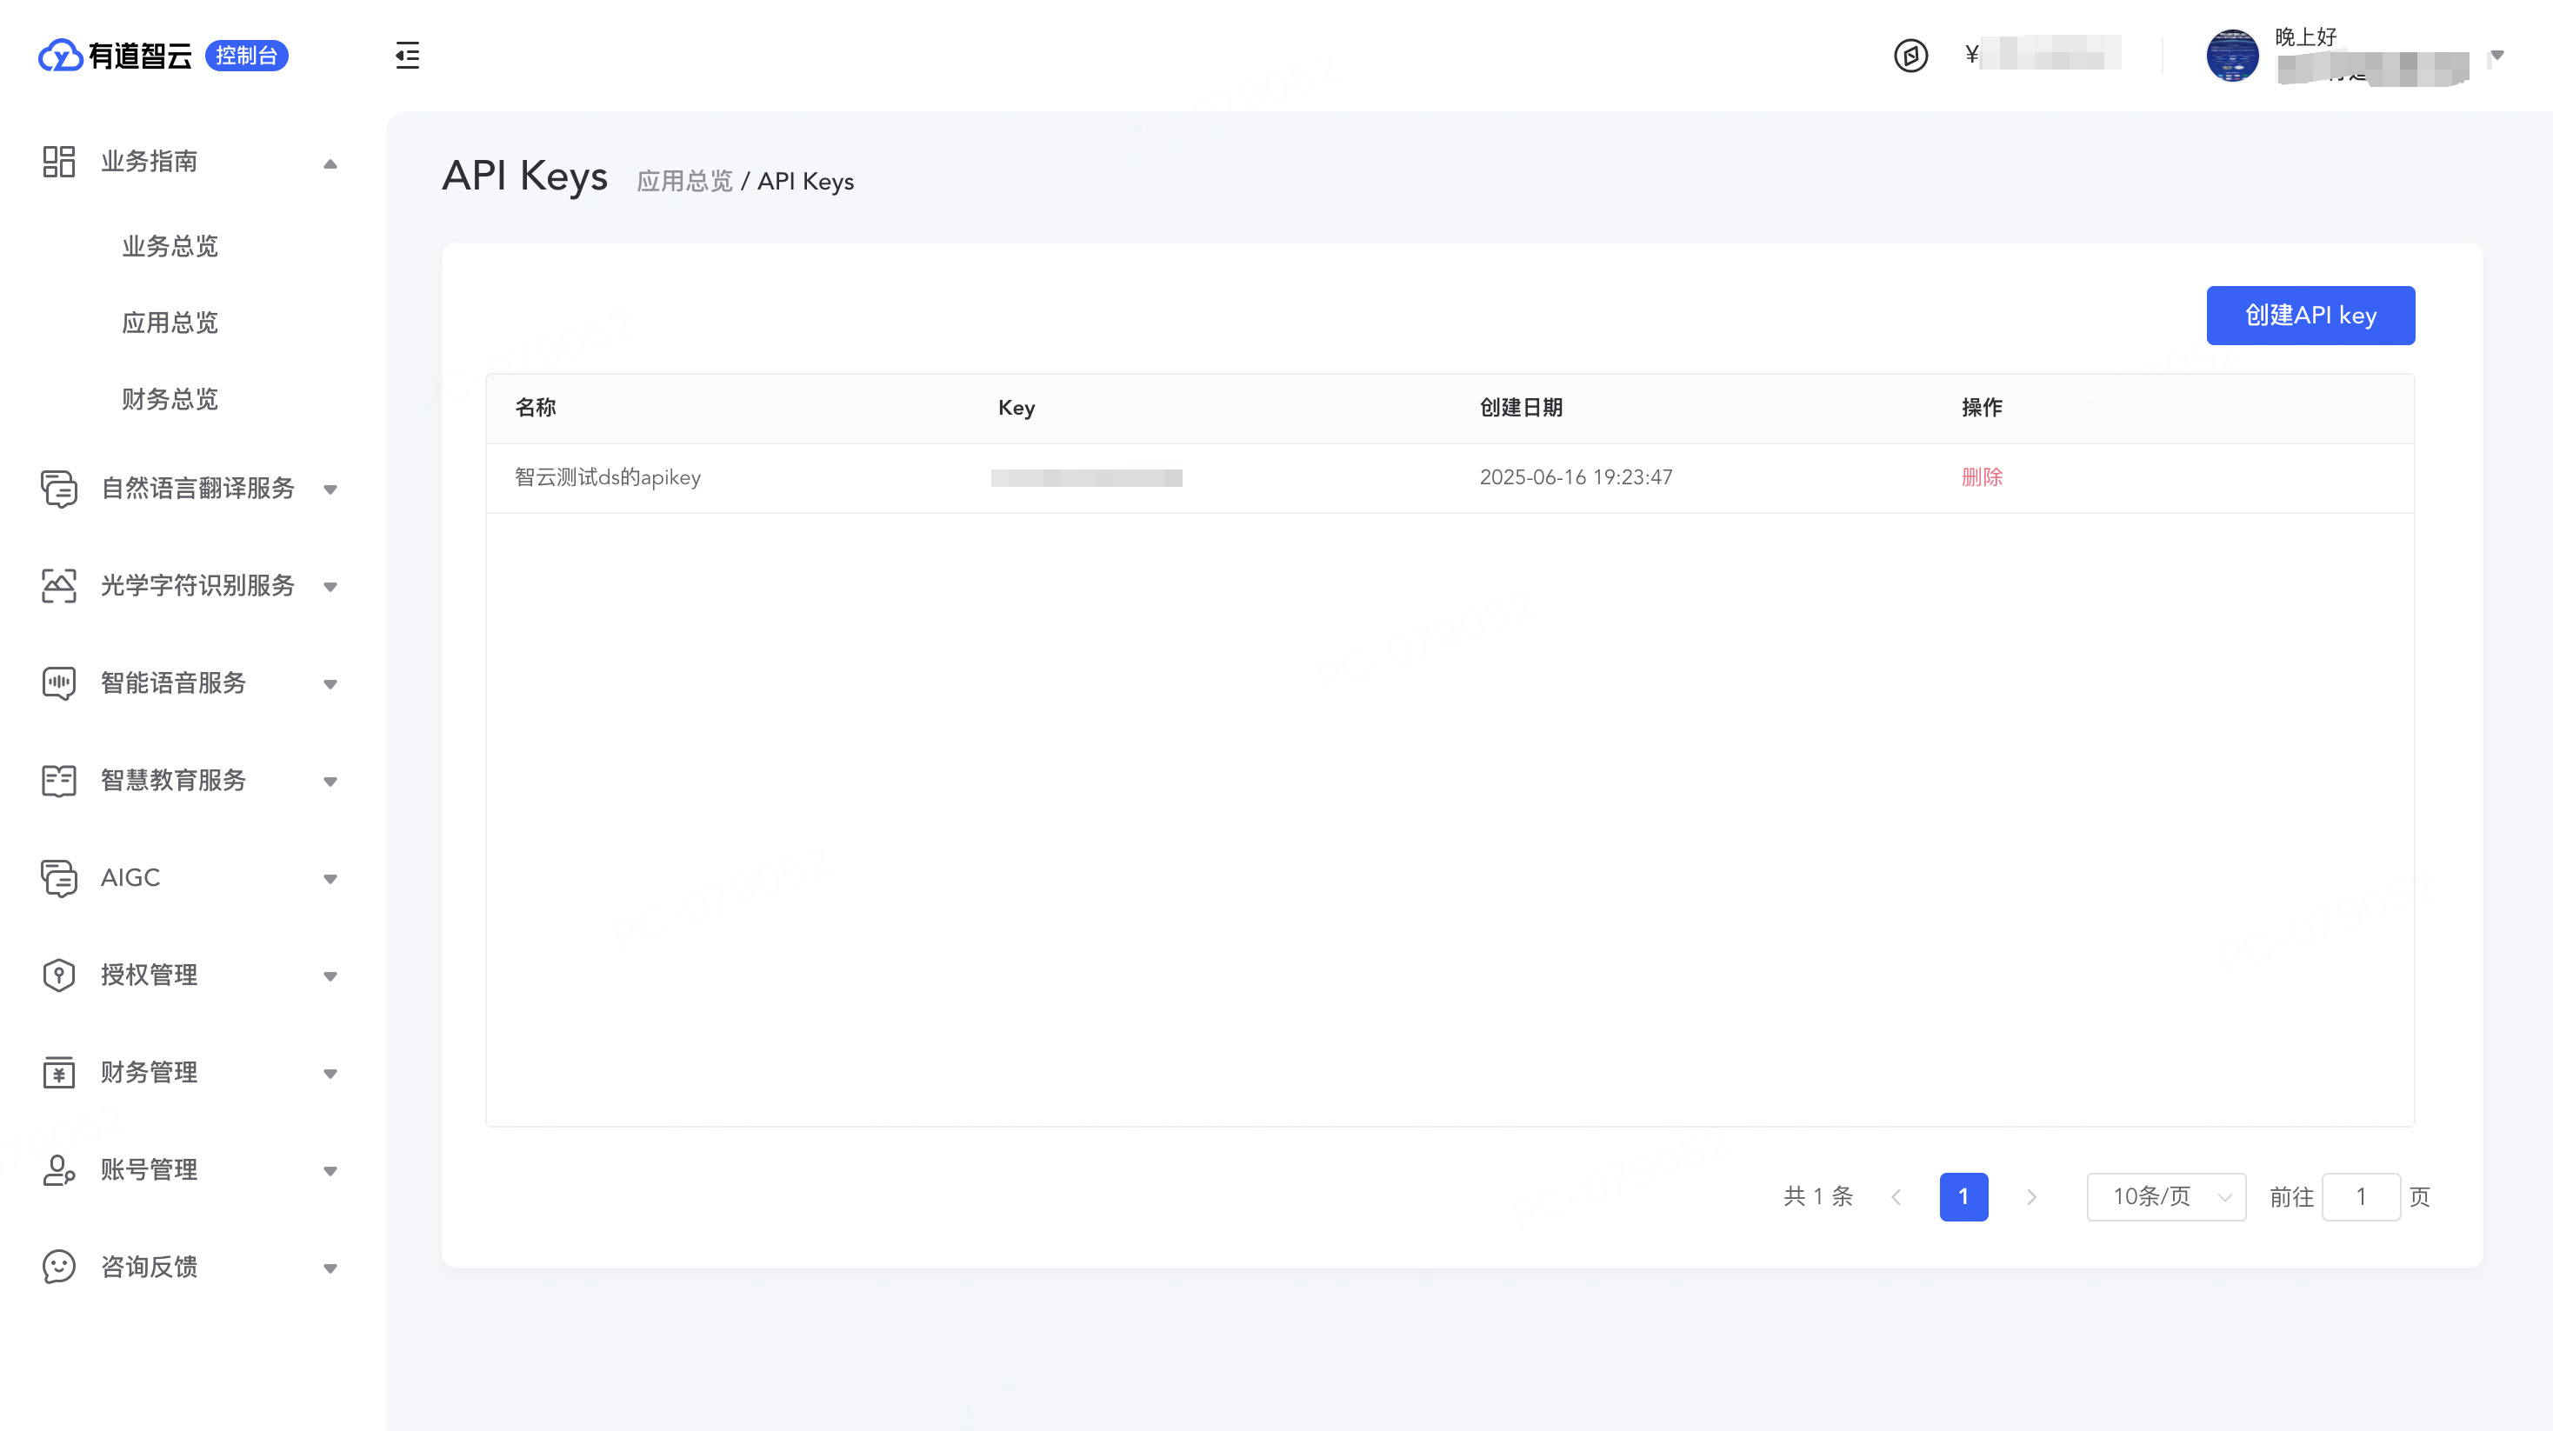2553x1431 pixels.
Task: Click the 创建API key button
Action: click(2310, 315)
